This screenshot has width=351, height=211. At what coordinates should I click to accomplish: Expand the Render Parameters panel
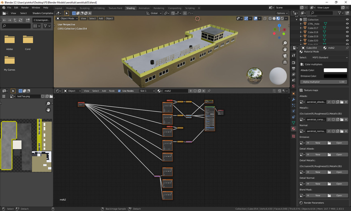(x=314, y=203)
